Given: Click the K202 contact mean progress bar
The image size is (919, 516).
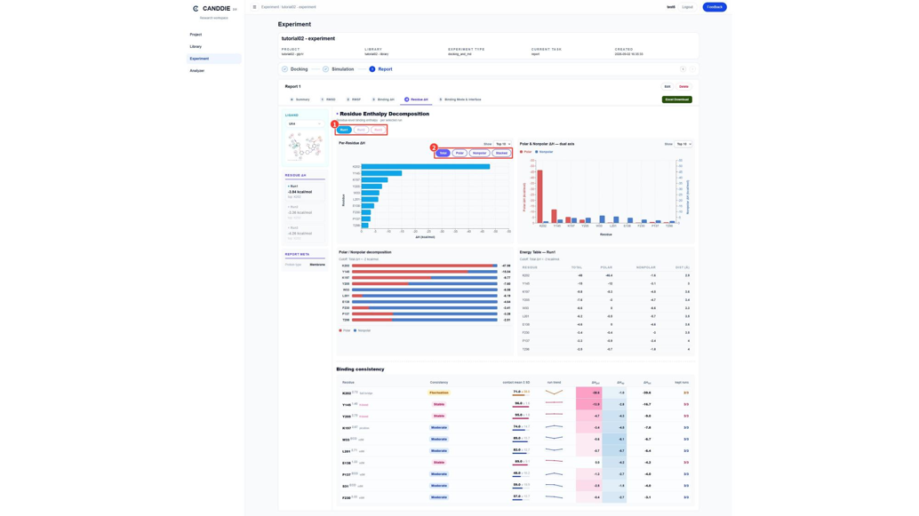Looking at the screenshot, I should click(519, 395).
